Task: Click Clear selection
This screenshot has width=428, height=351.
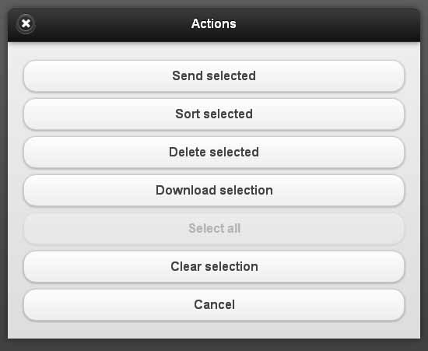Action: click(214, 267)
